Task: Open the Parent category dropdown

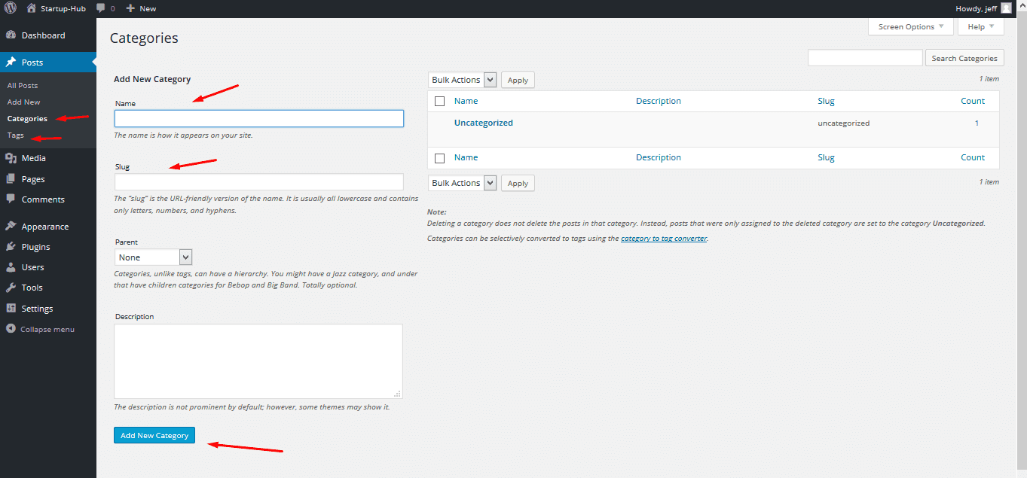Action: pos(154,257)
